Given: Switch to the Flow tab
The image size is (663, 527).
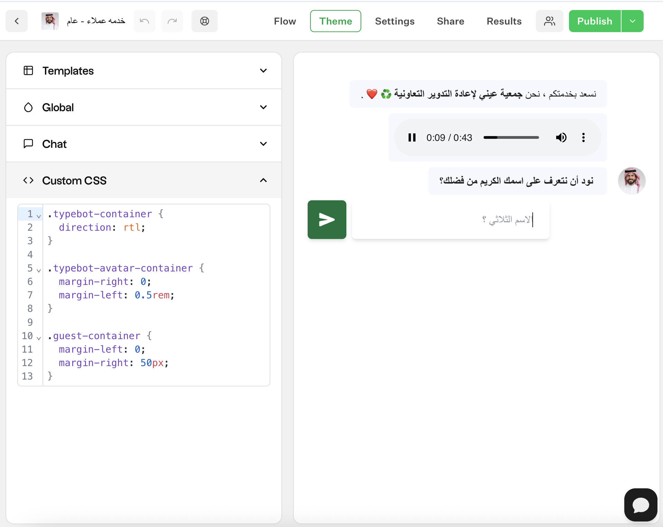Looking at the screenshot, I should click(284, 21).
